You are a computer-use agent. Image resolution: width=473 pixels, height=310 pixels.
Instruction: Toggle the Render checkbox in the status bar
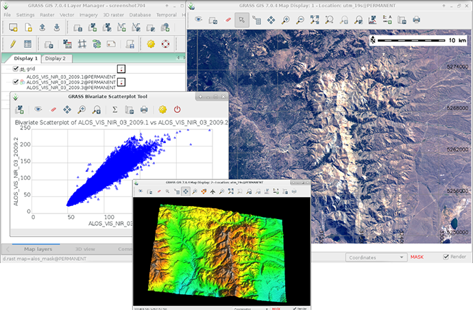pyautogui.click(x=446, y=257)
